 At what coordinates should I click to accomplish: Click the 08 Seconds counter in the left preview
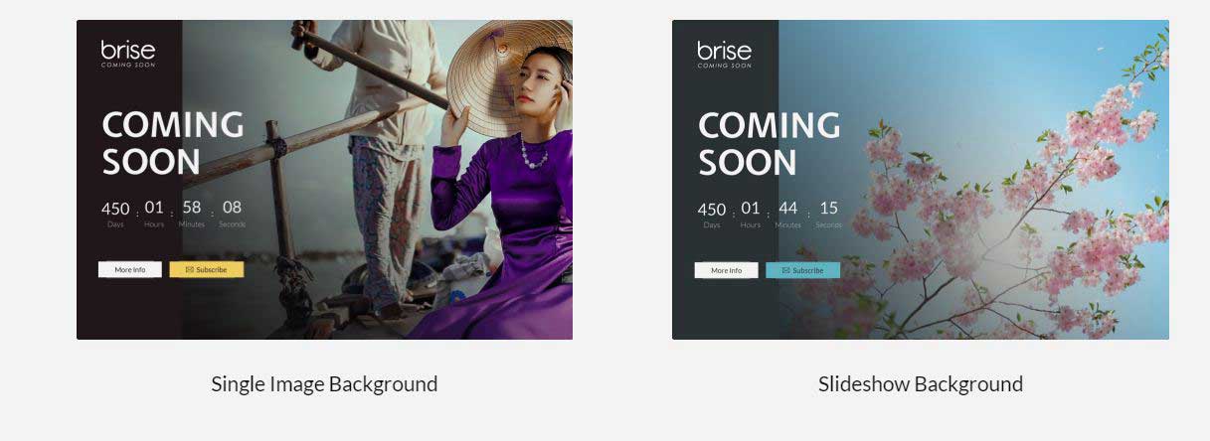pyautogui.click(x=232, y=214)
